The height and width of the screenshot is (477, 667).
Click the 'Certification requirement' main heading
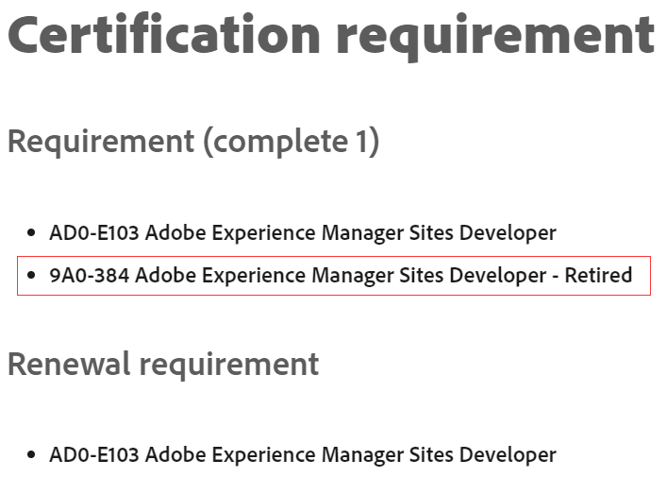coord(331,36)
